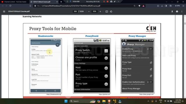Open browser downloads panel
The image size is (186, 104).
point(162,6)
